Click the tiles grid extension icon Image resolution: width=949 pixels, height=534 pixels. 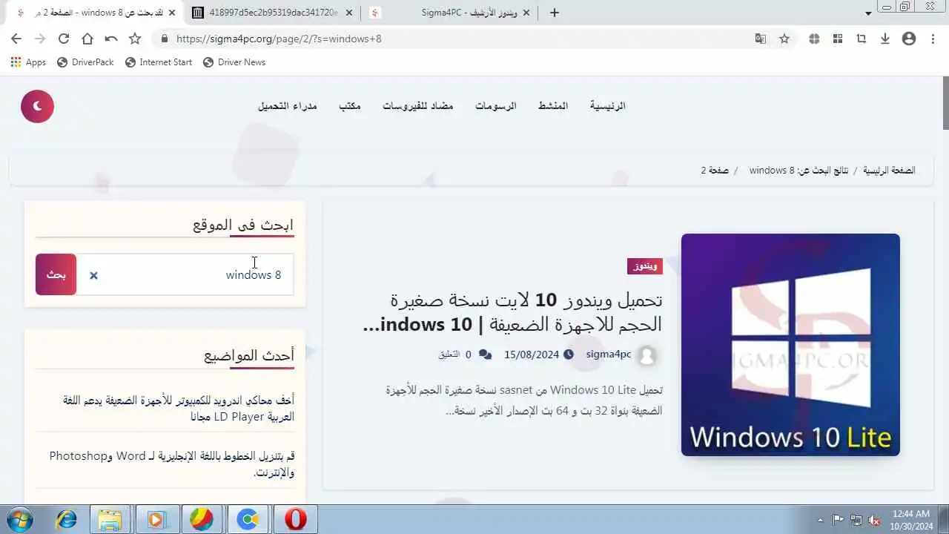point(838,39)
